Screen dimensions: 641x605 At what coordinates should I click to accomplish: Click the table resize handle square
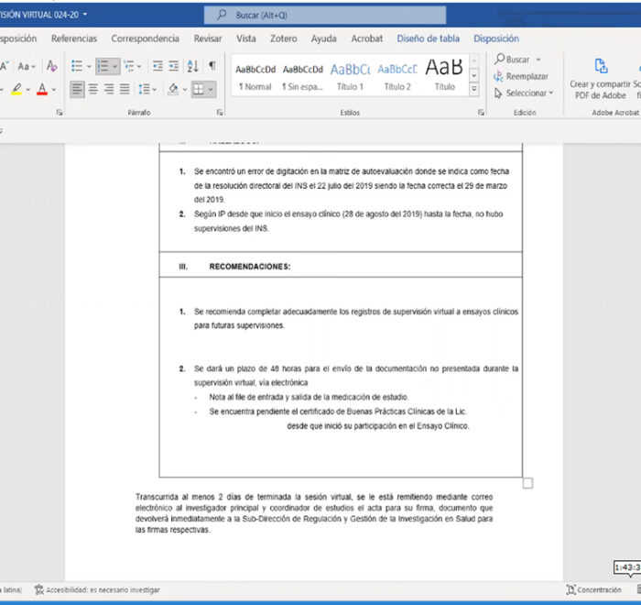(x=527, y=483)
